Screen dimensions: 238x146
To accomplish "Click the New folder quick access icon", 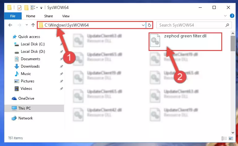I will (x=26, y=8).
